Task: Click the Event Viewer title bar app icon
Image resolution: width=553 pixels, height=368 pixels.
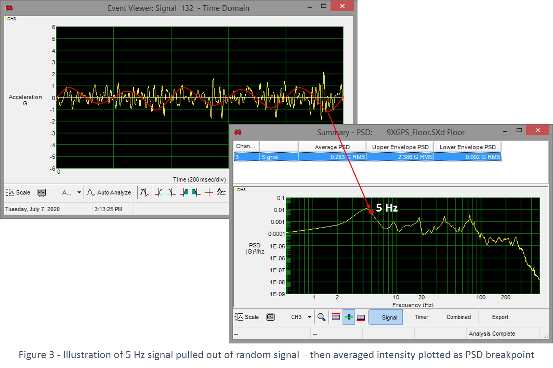Action: (9, 8)
